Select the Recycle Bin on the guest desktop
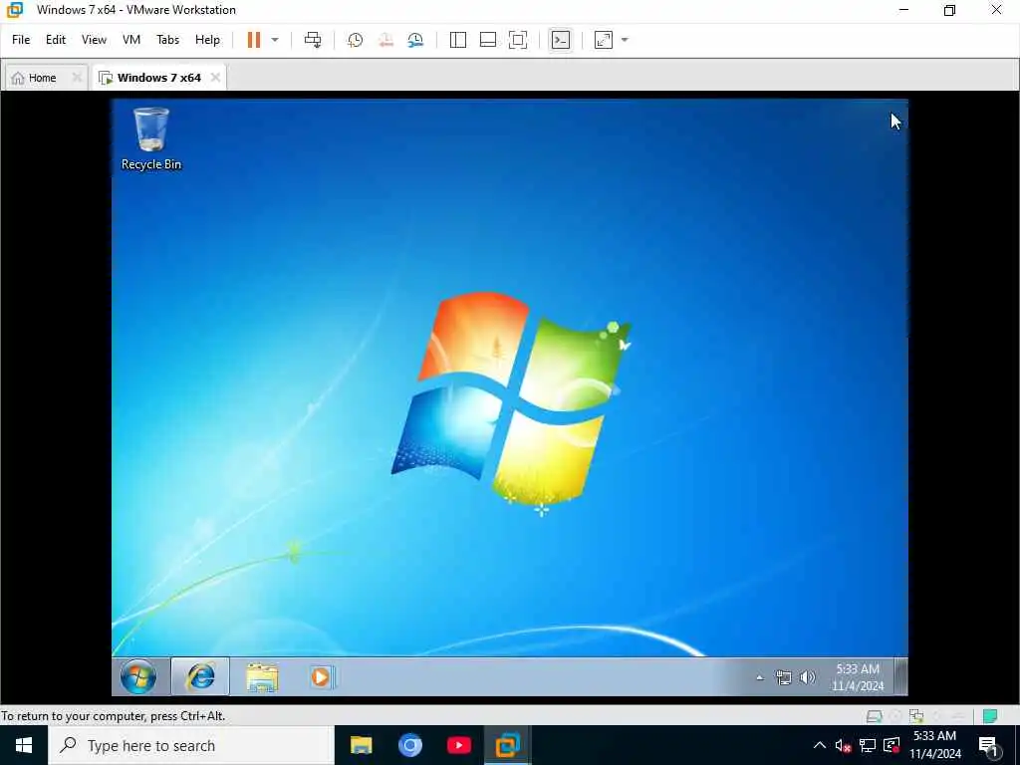Screen dimensions: 1020x765 151,139
